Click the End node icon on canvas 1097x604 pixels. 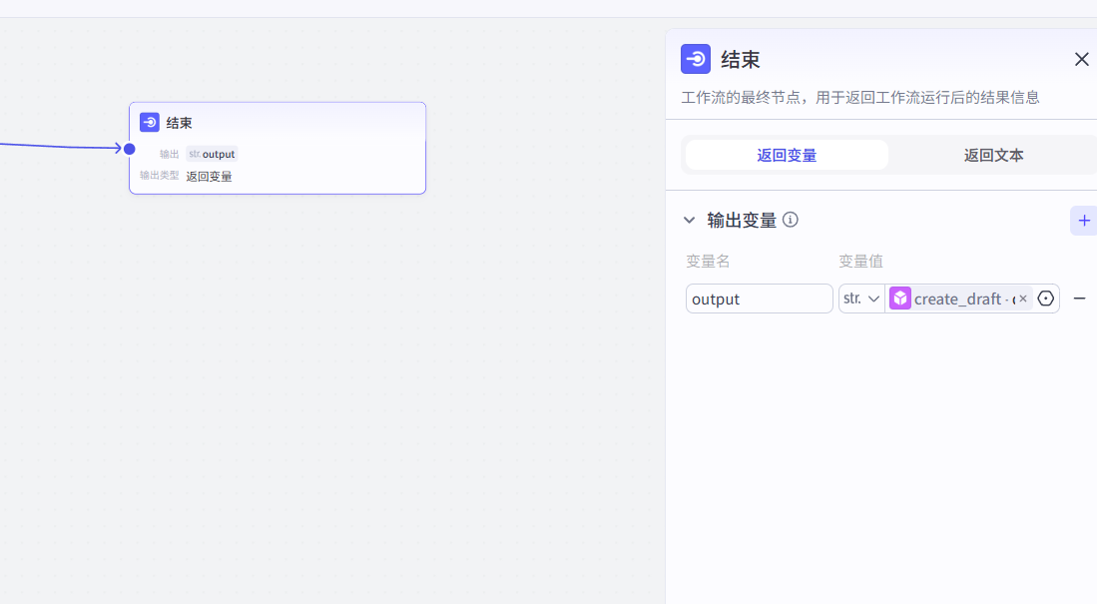click(x=150, y=123)
